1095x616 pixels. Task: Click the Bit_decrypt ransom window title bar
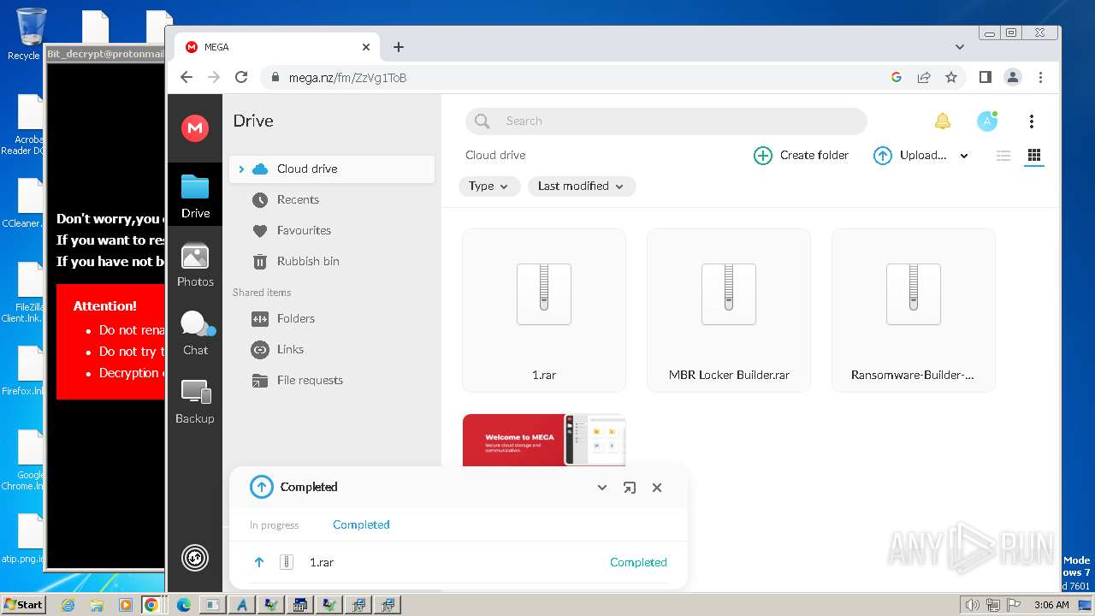click(x=105, y=54)
